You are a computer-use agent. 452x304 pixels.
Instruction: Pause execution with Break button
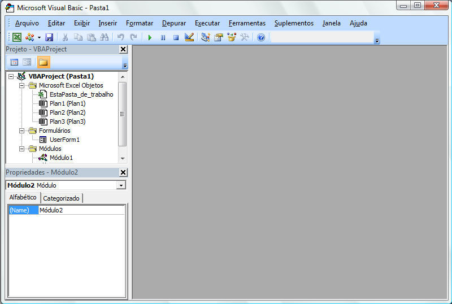tap(163, 37)
